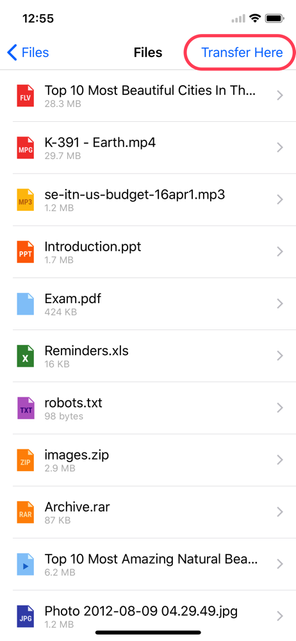
Task: Tap the orange PPT file icon
Action: tap(26, 252)
